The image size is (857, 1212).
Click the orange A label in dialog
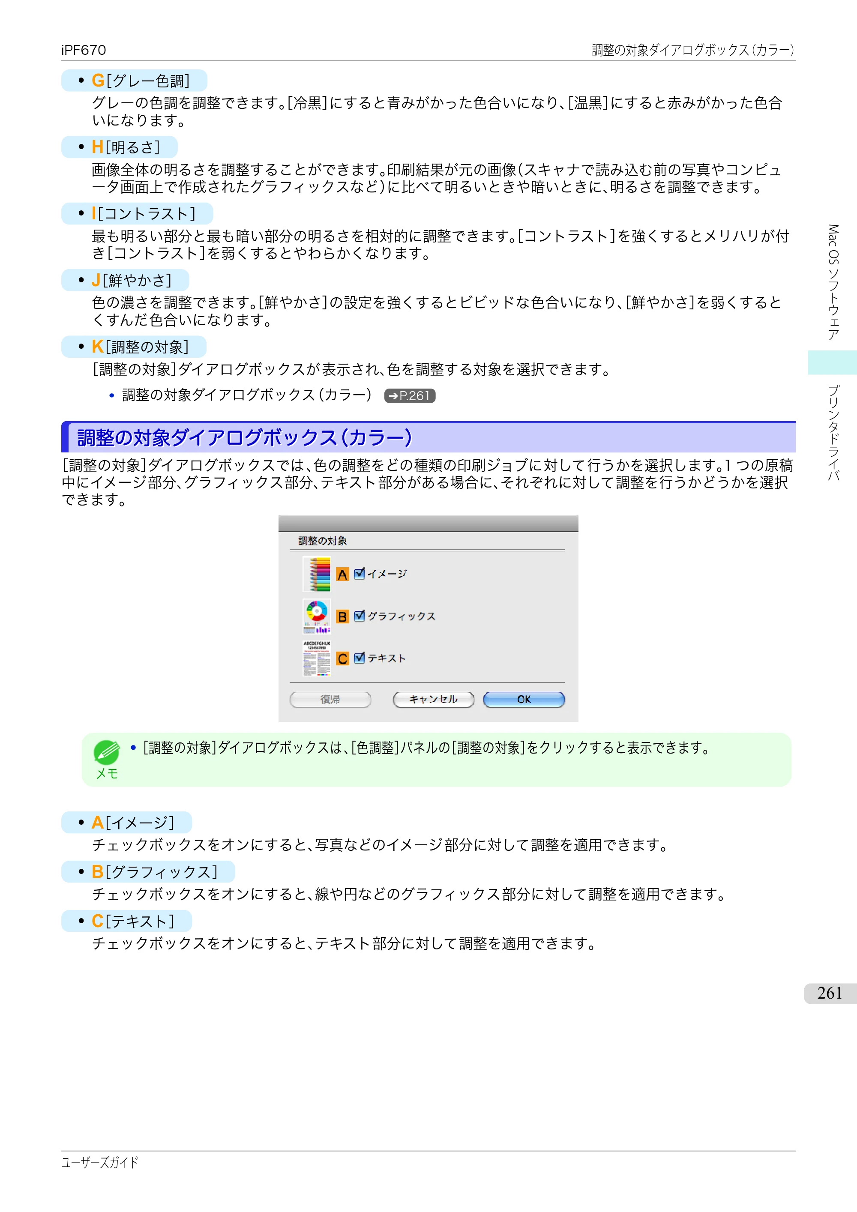click(343, 575)
